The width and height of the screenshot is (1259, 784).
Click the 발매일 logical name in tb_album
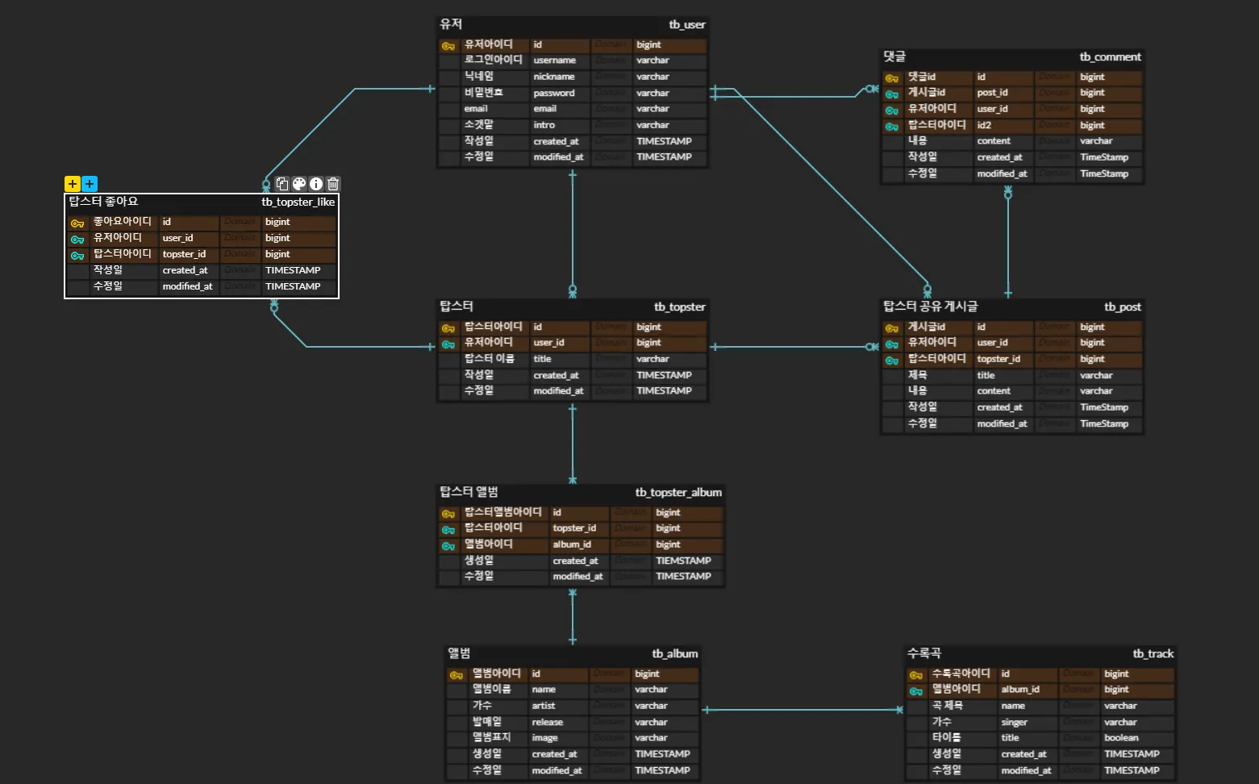(x=487, y=722)
